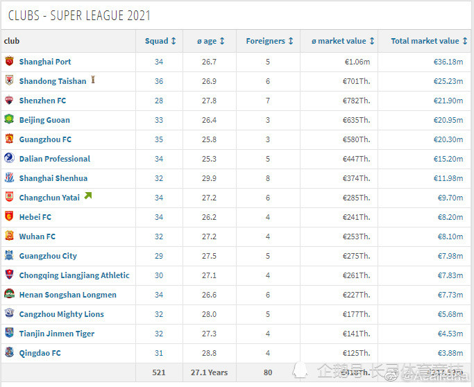
Task: Sort the table by average age
Action: click(210, 41)
